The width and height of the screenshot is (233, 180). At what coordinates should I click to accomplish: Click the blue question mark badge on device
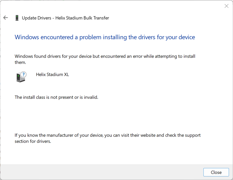coord(24,74)
